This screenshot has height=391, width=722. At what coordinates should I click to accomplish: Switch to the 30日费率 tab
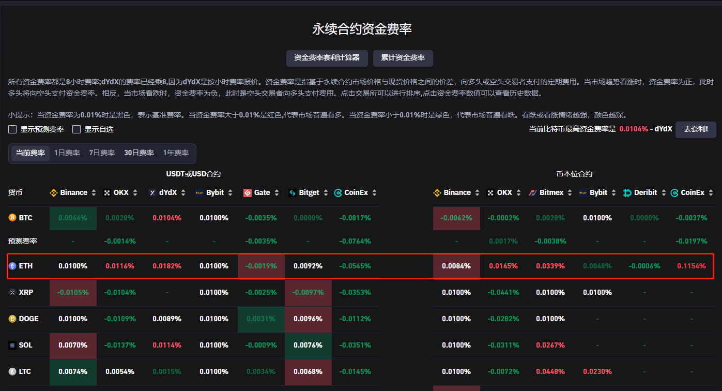[139, 153]
